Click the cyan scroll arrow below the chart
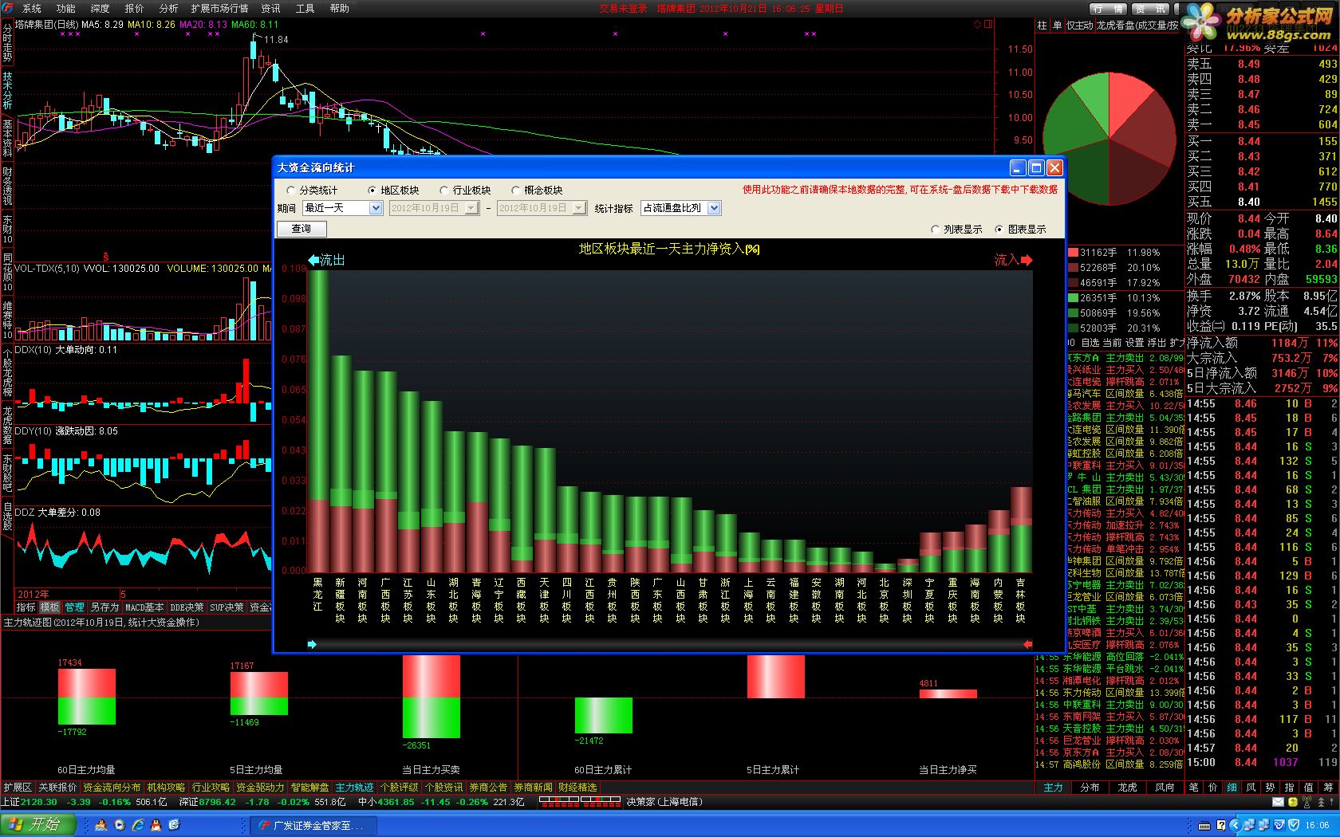 pos(312,644)
